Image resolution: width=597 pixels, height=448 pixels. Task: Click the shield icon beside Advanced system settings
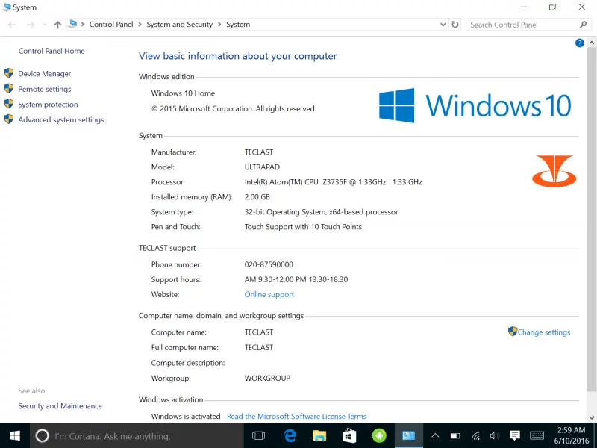(9, 119)
